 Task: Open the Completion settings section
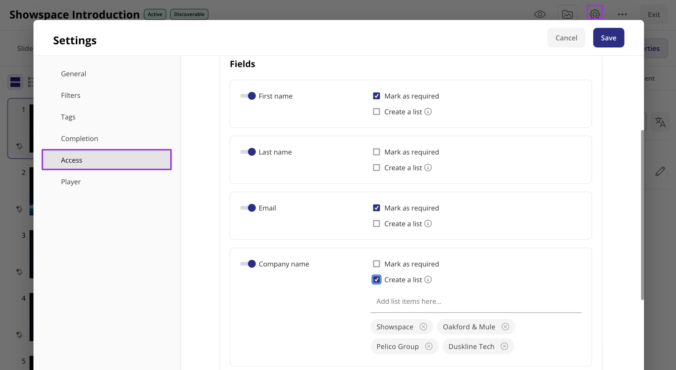coord(106,139)
